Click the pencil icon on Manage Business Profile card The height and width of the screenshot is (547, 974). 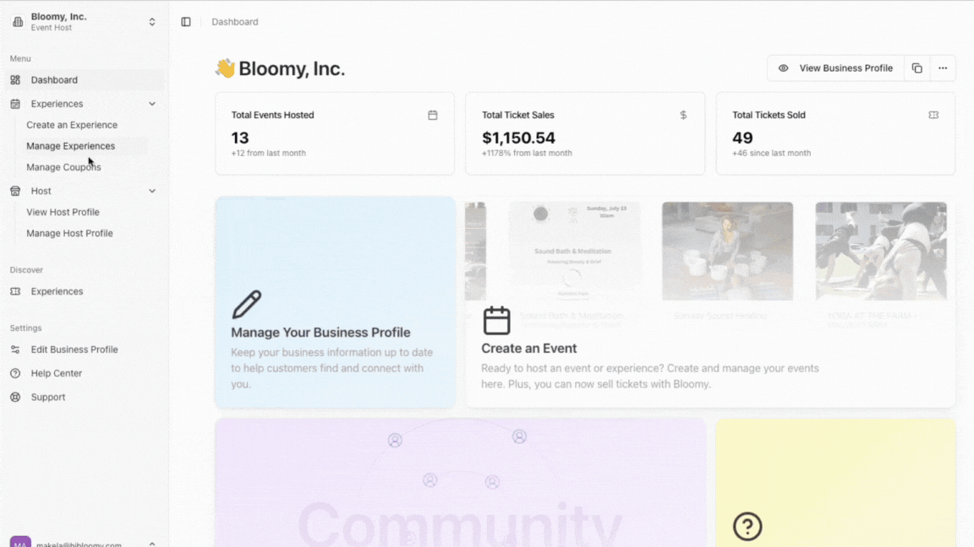[x=247, y=304]
